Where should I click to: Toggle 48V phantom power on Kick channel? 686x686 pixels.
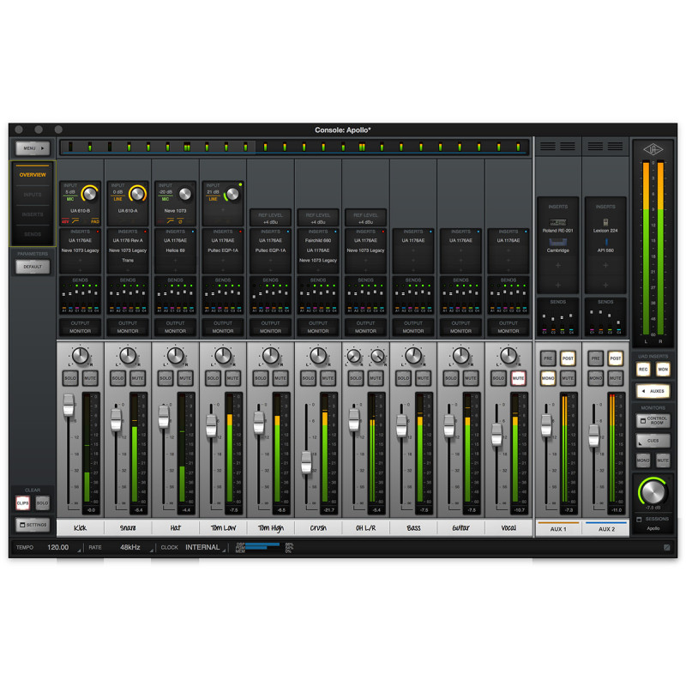coord(65,221)
